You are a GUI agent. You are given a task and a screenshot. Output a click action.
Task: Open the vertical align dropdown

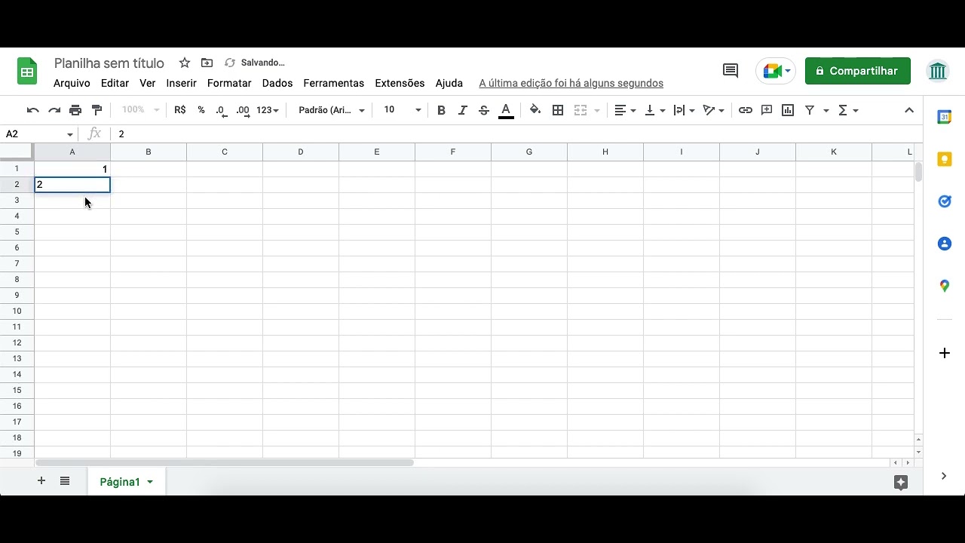[655, 110]
